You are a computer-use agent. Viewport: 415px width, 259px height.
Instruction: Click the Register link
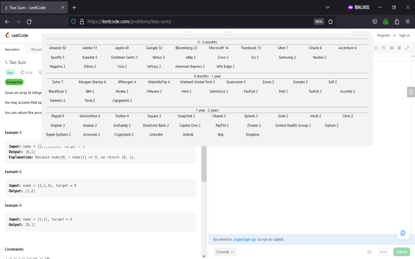(x=384, y=36)
